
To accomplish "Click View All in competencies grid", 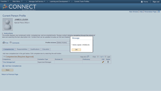I will pos(83,57).
